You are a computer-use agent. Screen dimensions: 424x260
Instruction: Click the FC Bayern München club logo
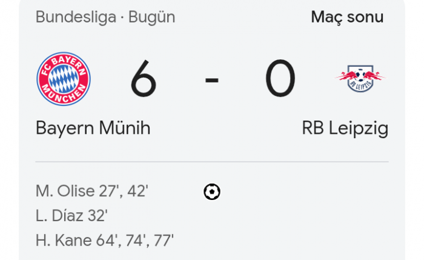64,79
